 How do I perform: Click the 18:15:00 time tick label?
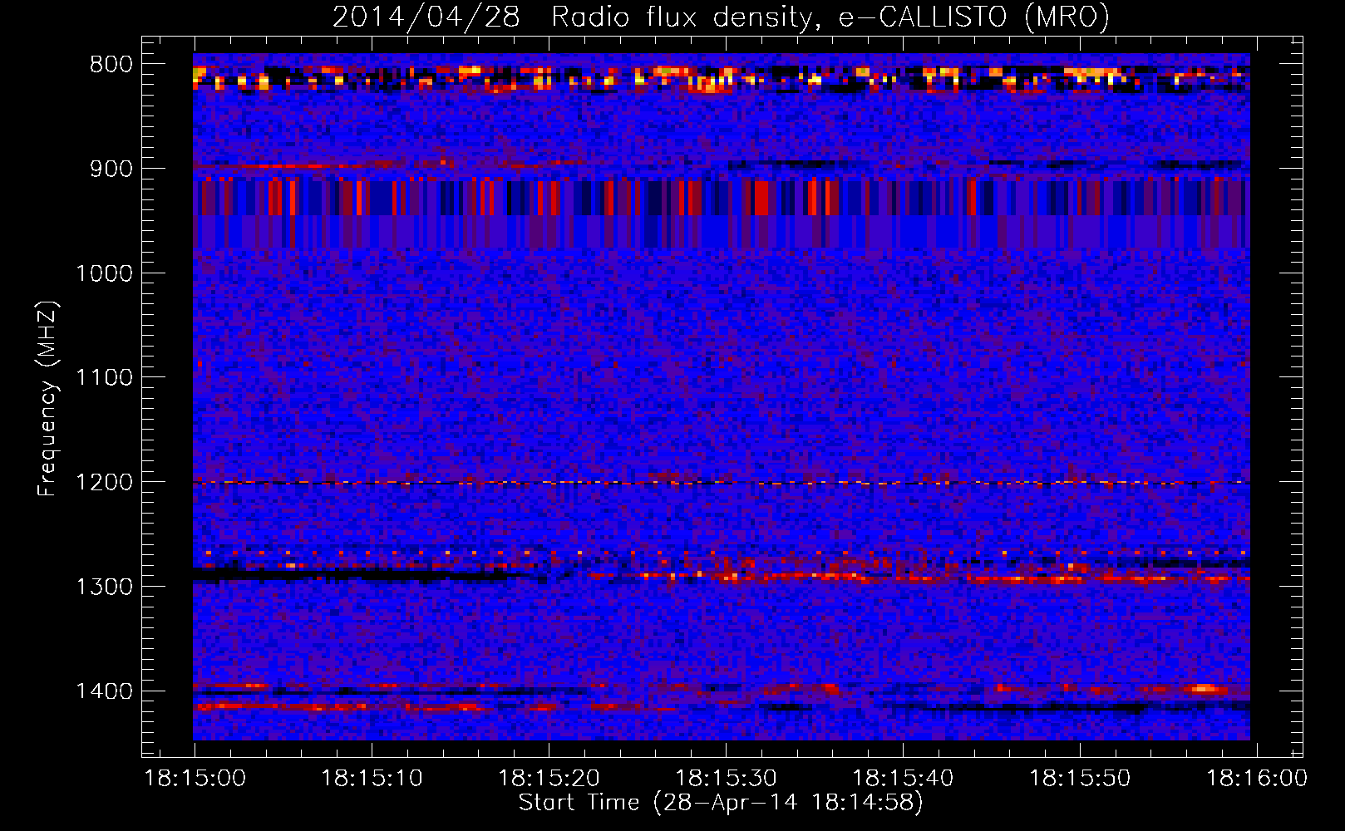click(195, 779)
